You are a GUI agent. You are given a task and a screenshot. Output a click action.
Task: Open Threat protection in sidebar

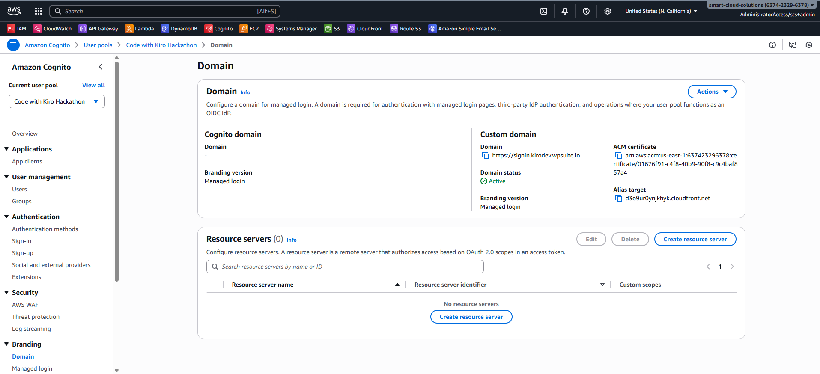[x=36, y=317]
